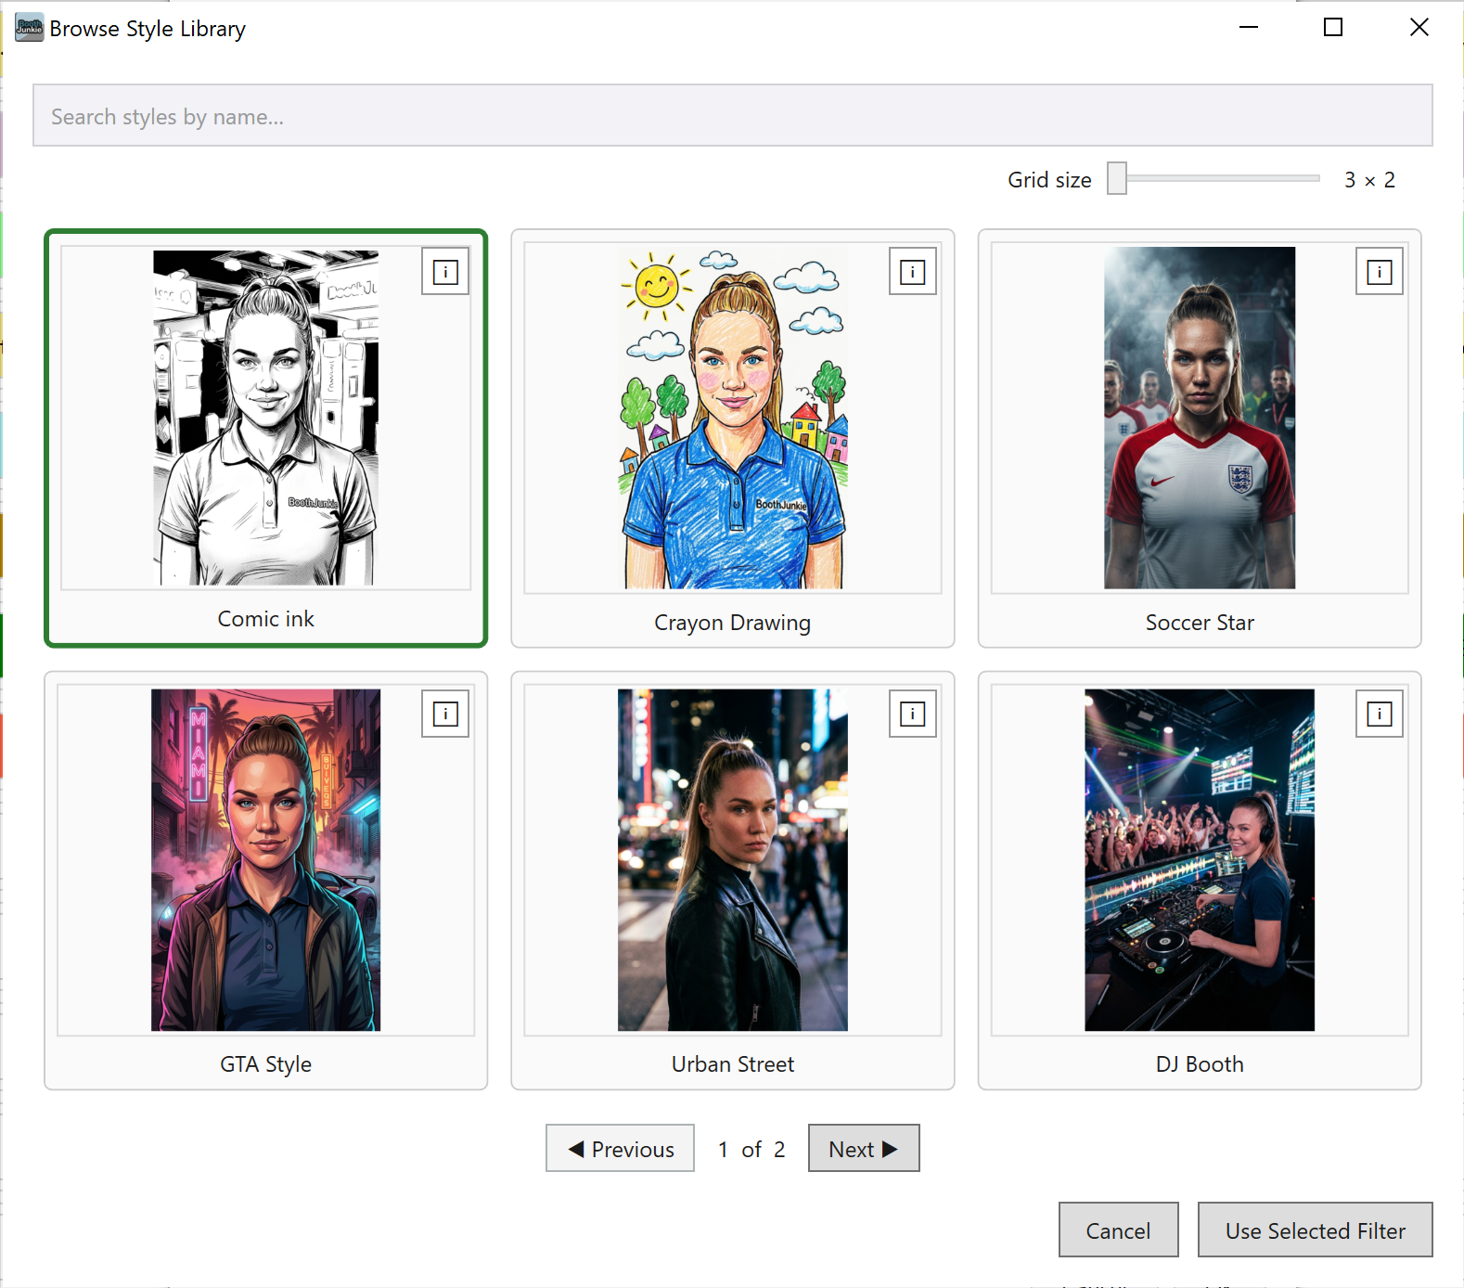View info for DJ Booth style

click(x=1379, y=714)
